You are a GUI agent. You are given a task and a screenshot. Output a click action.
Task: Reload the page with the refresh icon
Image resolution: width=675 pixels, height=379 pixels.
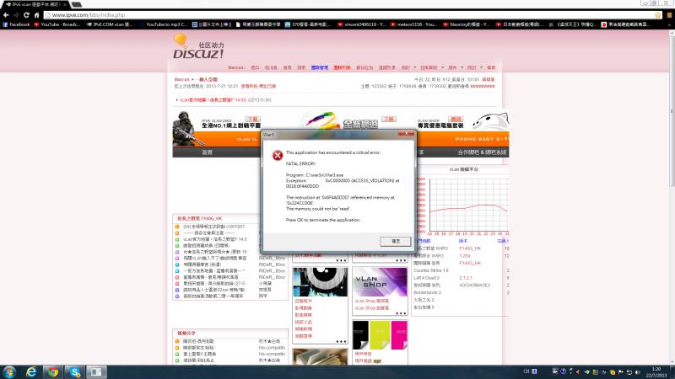coord(26,15)
